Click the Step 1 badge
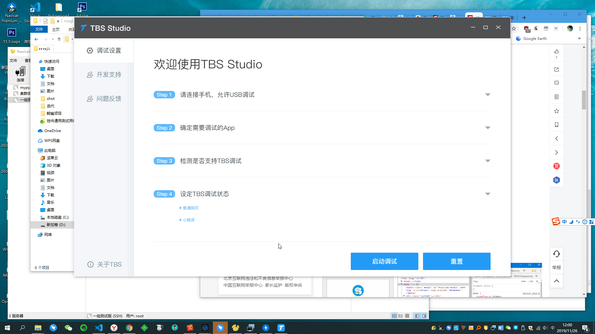 [x=164, y=95]
